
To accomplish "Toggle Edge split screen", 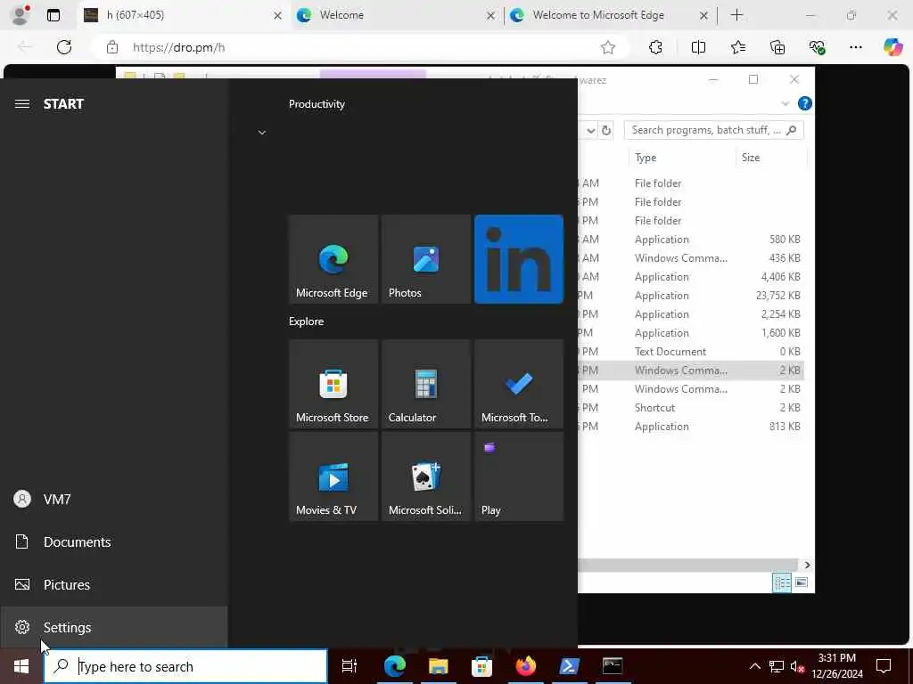I will (x=698, y=47).
